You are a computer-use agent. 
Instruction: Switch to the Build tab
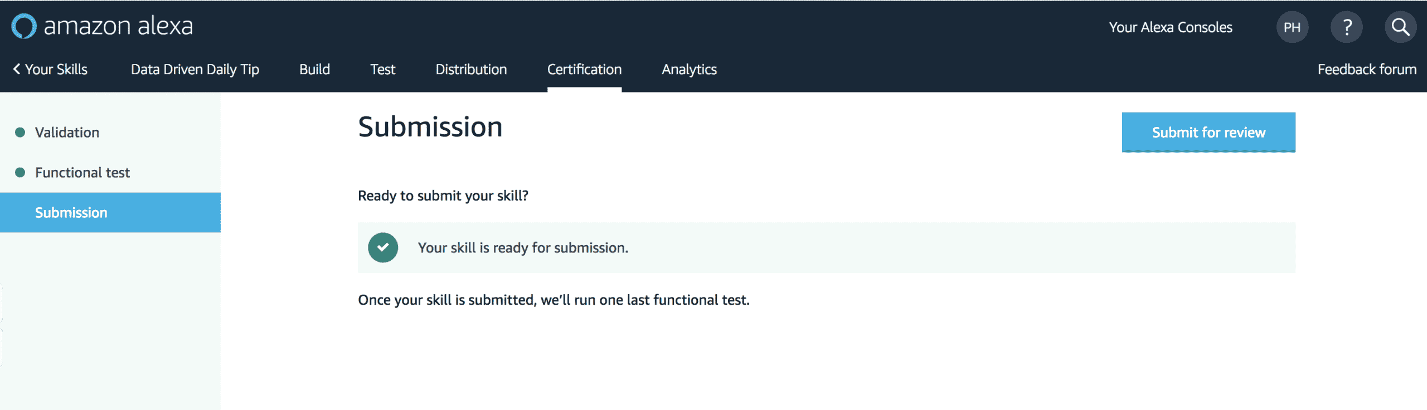click(315, 70)
